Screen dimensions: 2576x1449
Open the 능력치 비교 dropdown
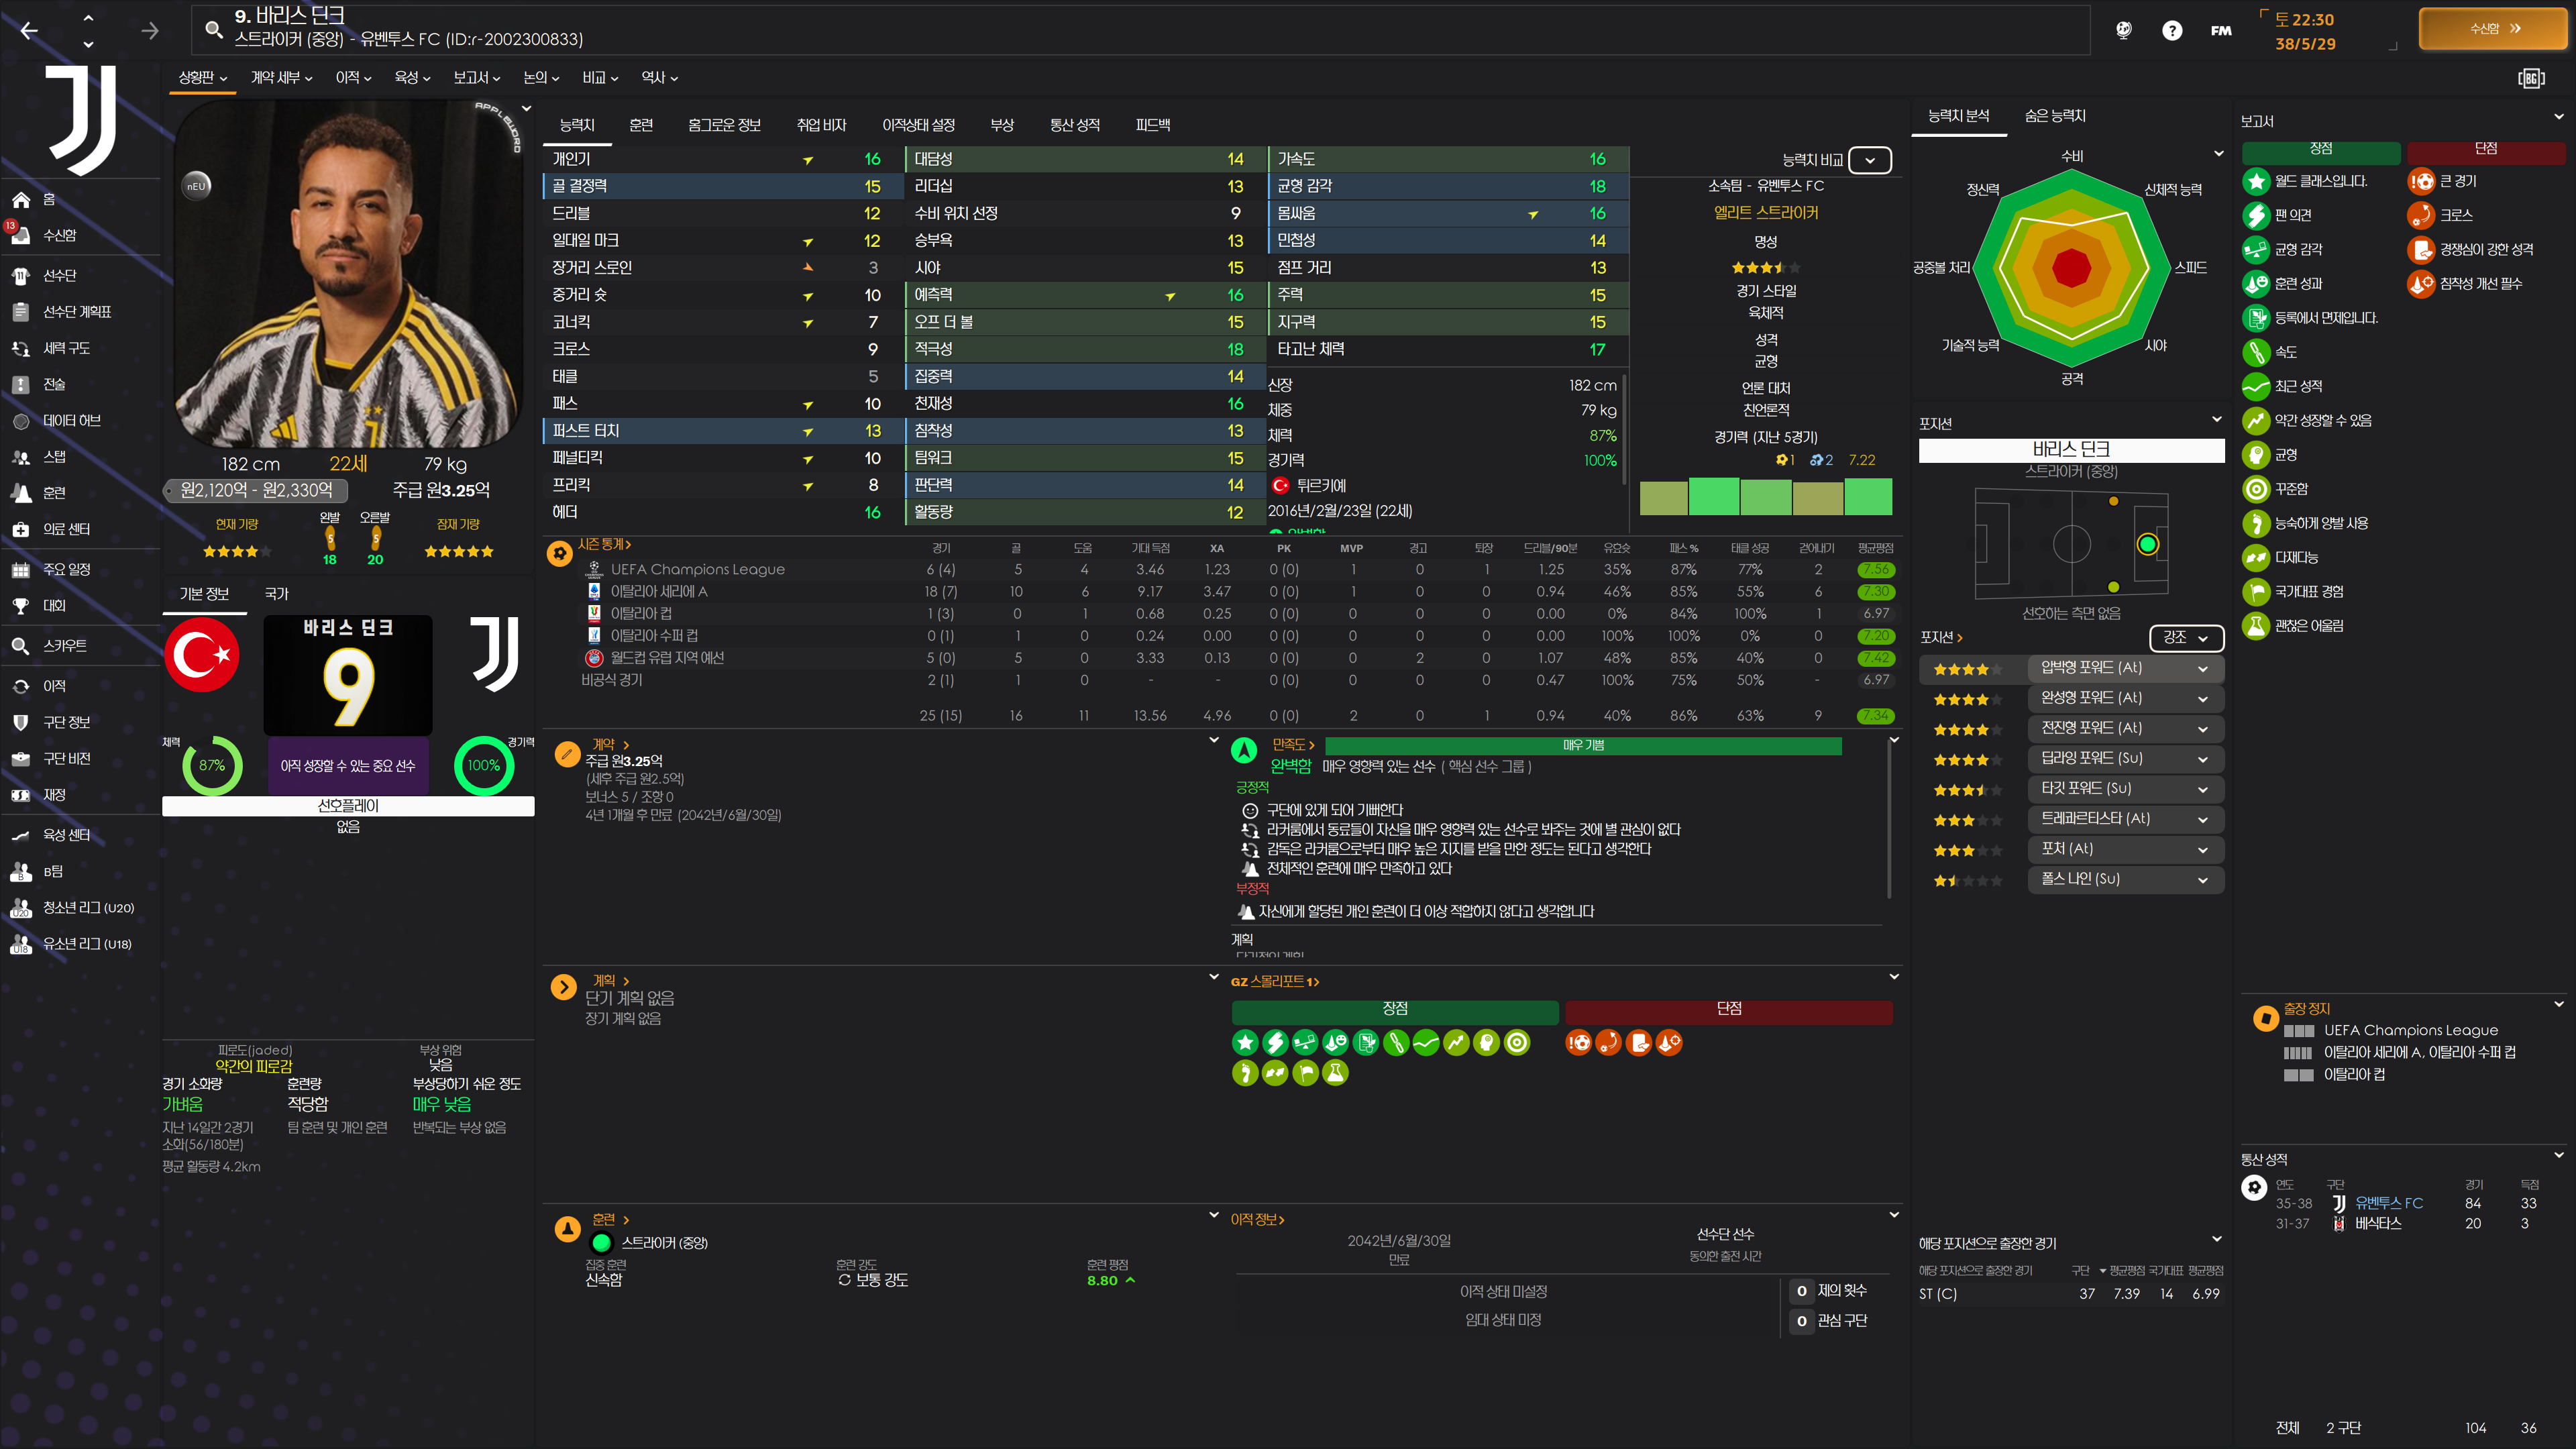tap(1869, 160)
